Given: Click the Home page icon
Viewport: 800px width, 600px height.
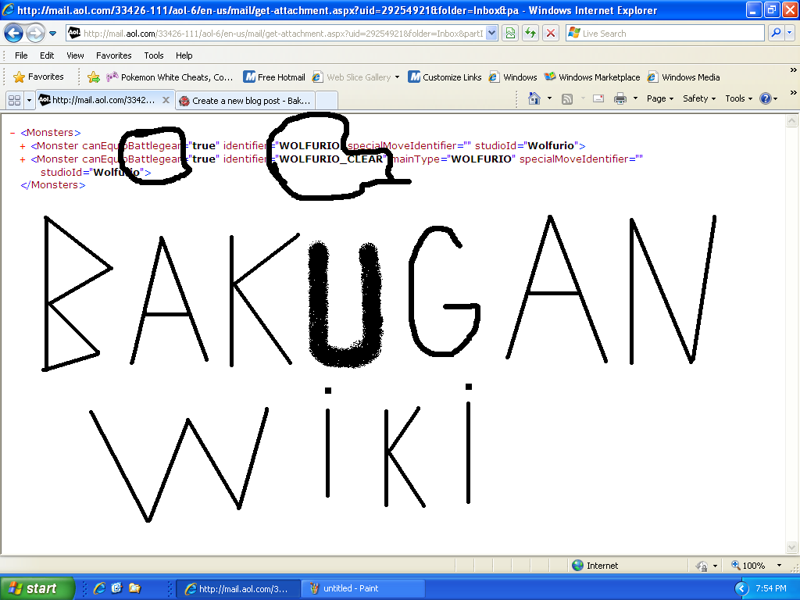Looking at the screenshot, I should (534, 98).
